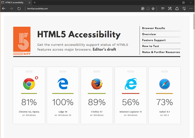Select the 81% Chrome score
Screen dimensions: 195x138
[x=29, y=102]
